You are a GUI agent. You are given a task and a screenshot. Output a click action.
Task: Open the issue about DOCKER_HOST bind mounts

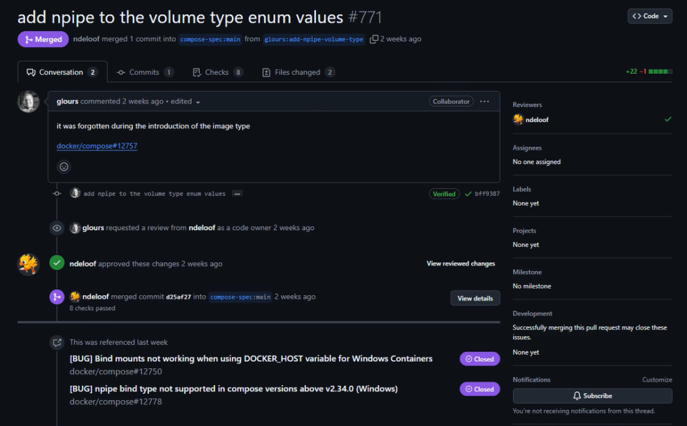[251, 358]
